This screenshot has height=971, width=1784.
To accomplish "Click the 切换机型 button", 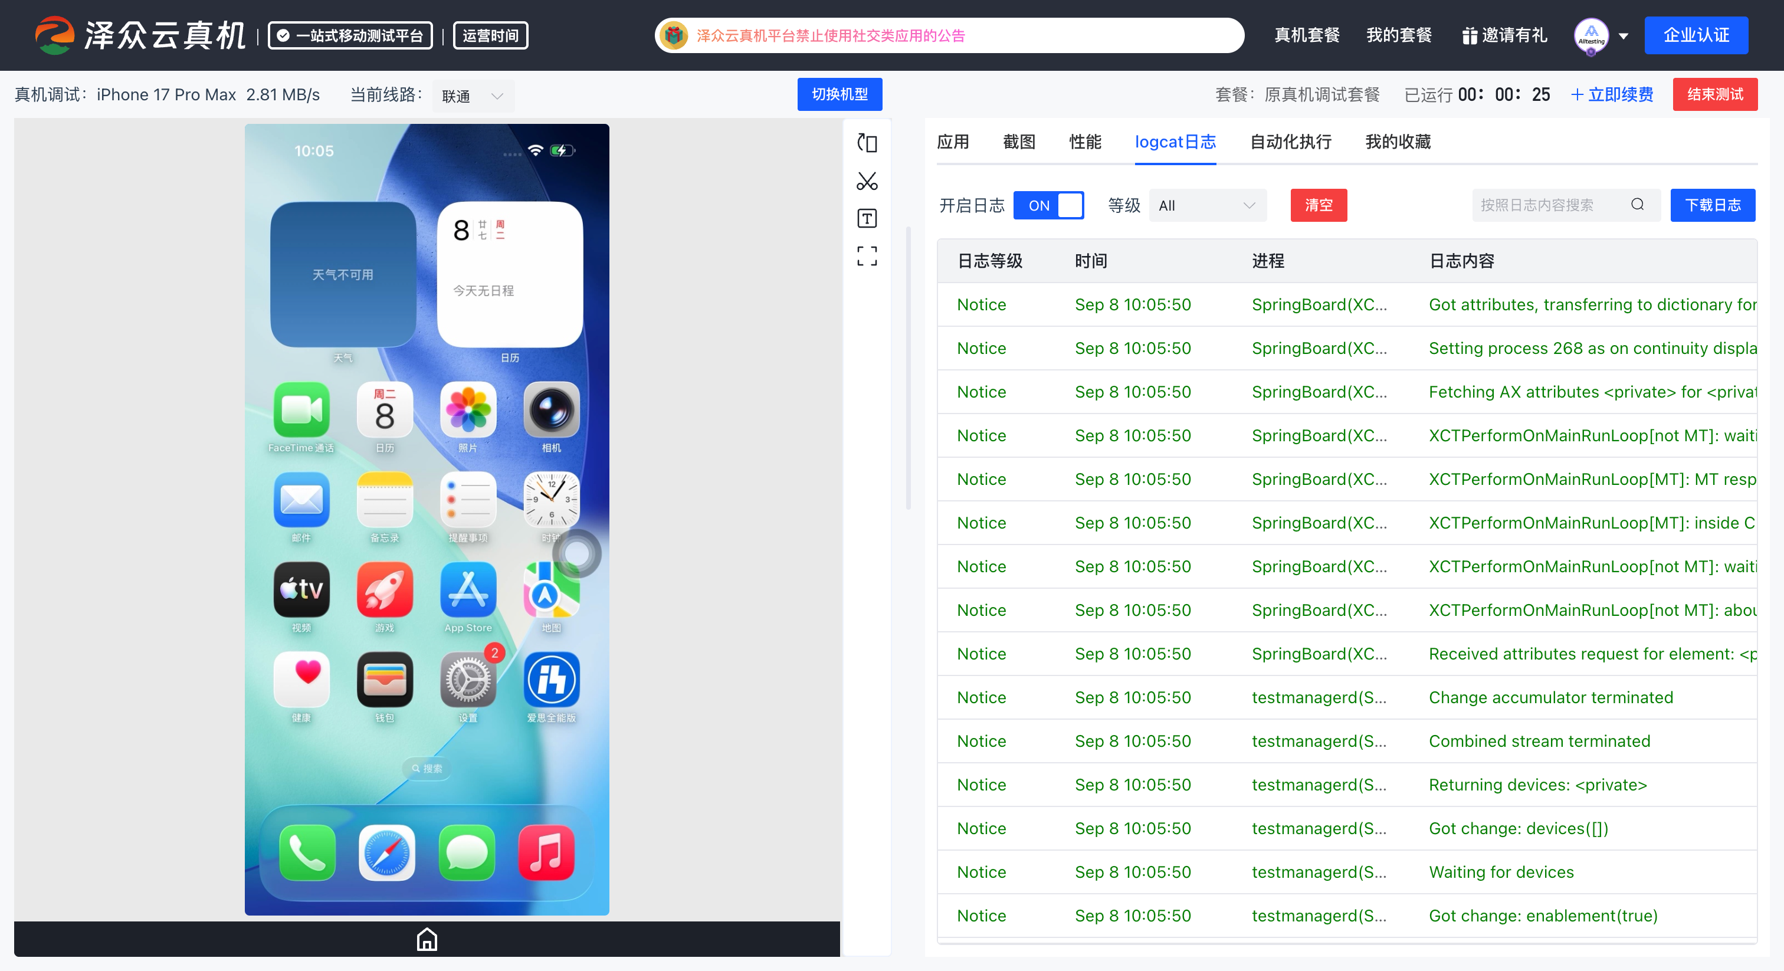I will pyautogui.click(x=839, y=94).
